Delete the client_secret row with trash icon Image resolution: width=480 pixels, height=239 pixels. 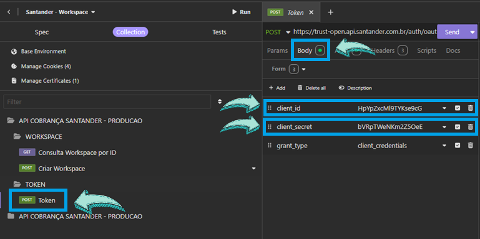click(x=471, y=127)
